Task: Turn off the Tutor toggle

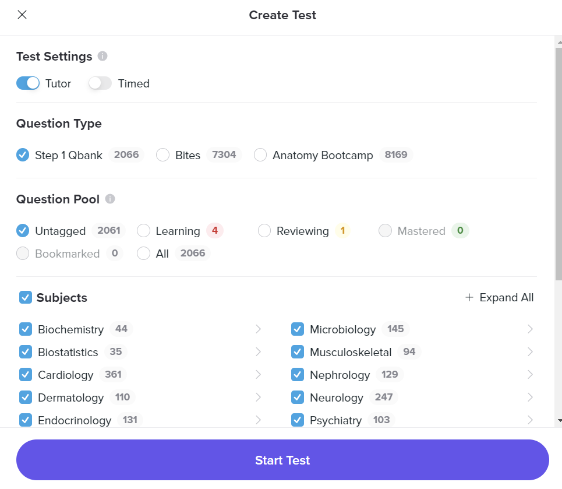Action: pyautogui.click(x=28, y=83)
